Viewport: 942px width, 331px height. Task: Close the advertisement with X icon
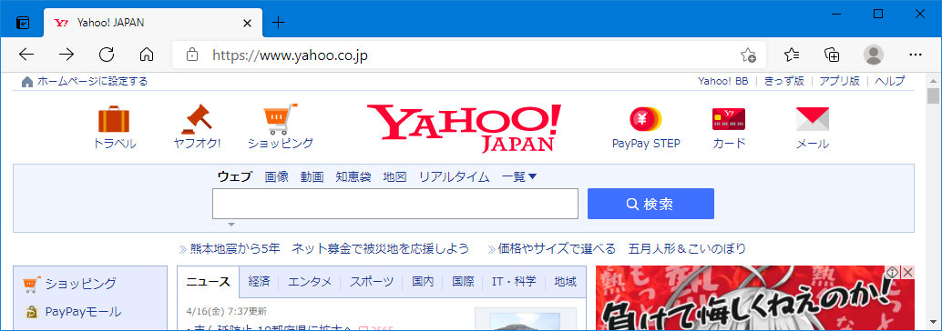click(x=907, y=273)
